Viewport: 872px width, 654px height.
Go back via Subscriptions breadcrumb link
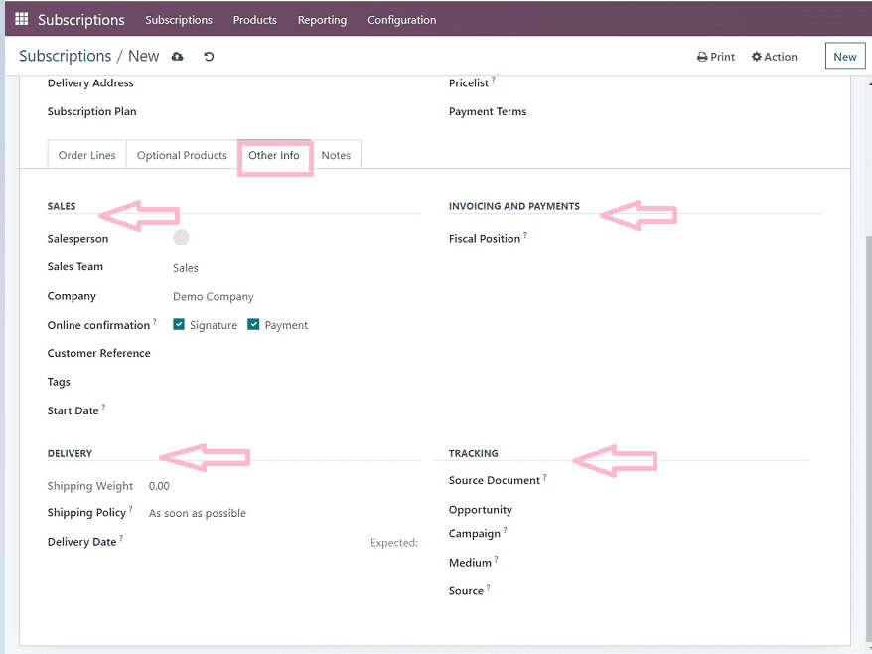click(65, 56)
